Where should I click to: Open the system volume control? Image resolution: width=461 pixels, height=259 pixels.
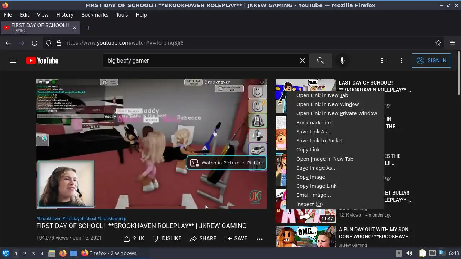pyautogui.click(x=409, y=253)
